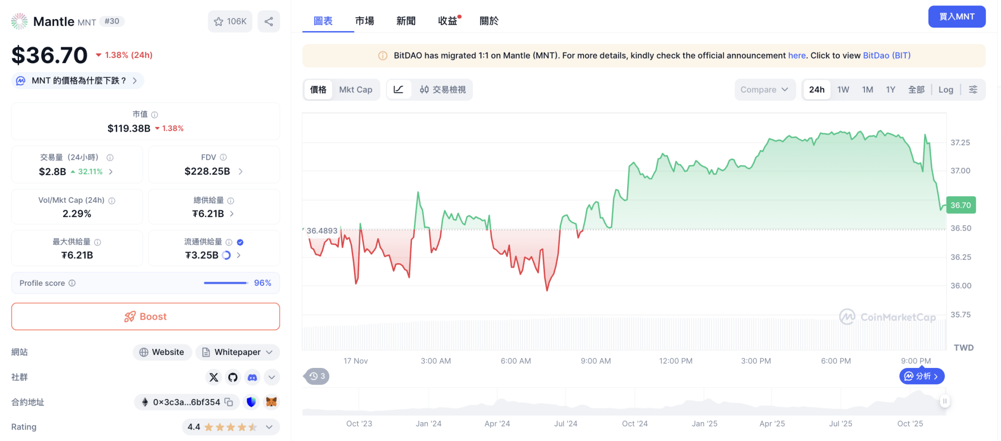Click the 36.70 current price label
Viewport: 1001px width, 441px height.
961,205
